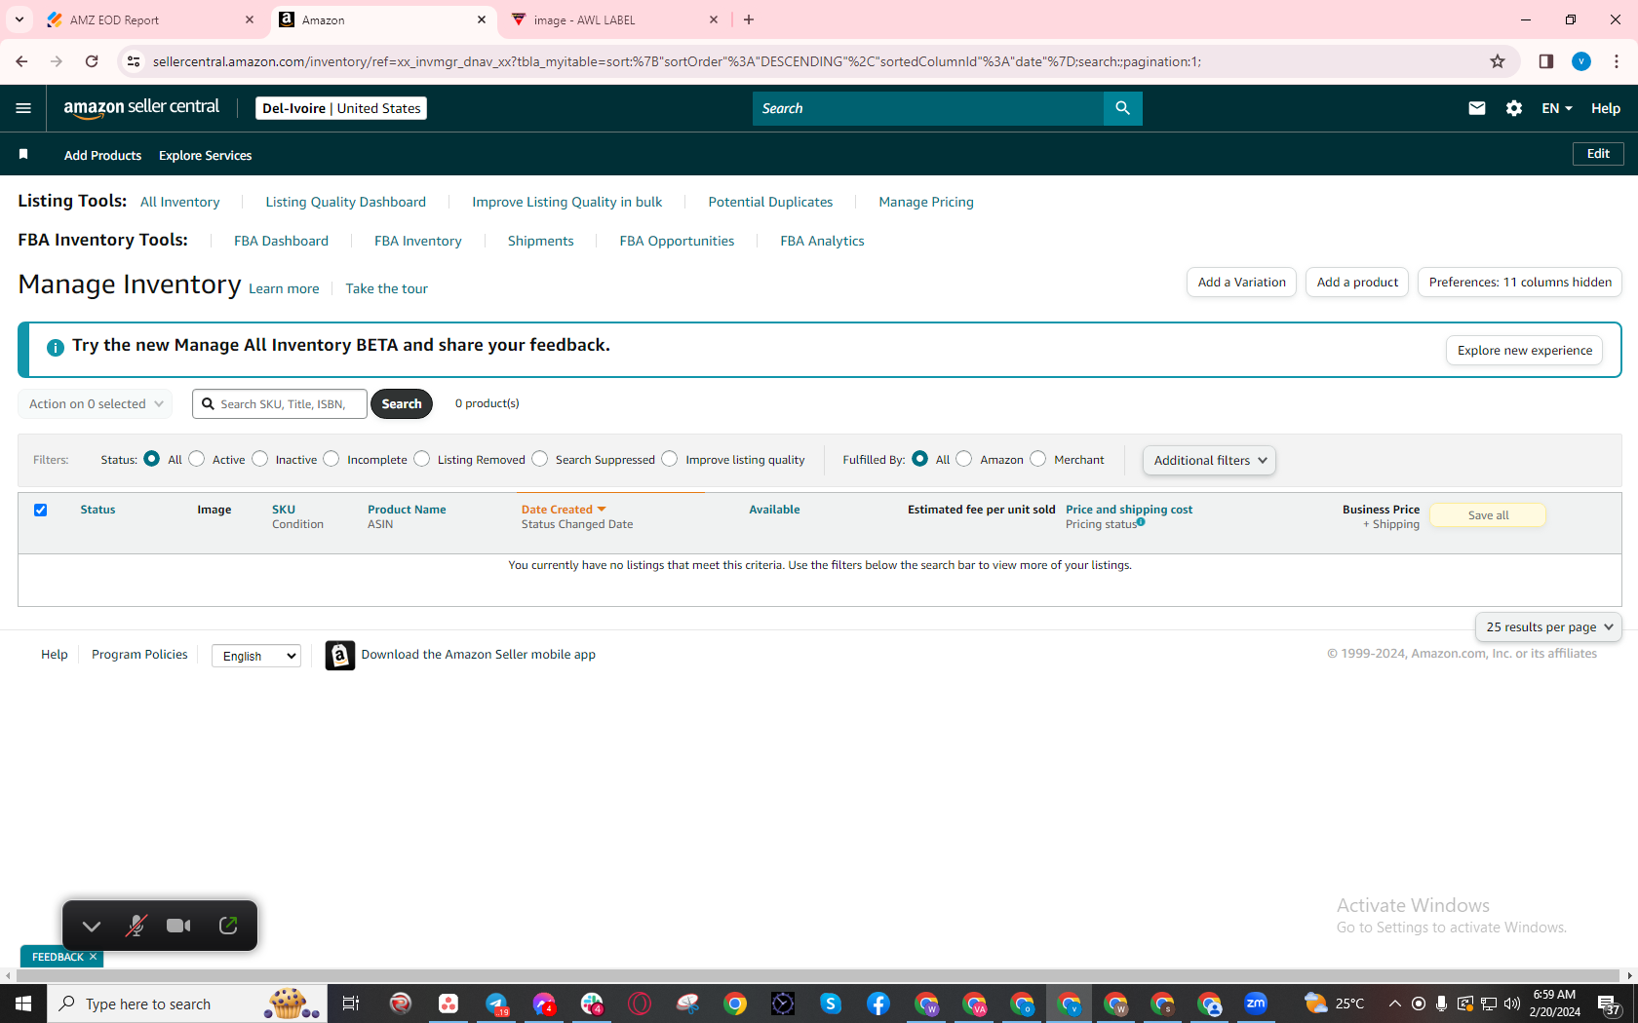This screenshot has width=1638, height=1023.
Task: Bookmark this page with the star icon
Action: pos(1498,61)
